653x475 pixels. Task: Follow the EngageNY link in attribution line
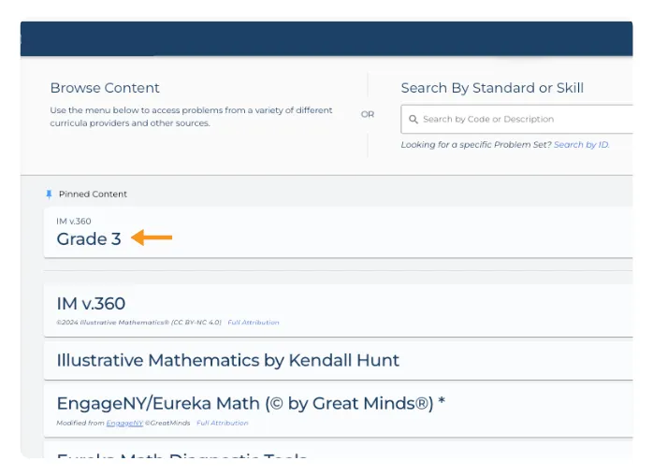[x=124, y=423]
